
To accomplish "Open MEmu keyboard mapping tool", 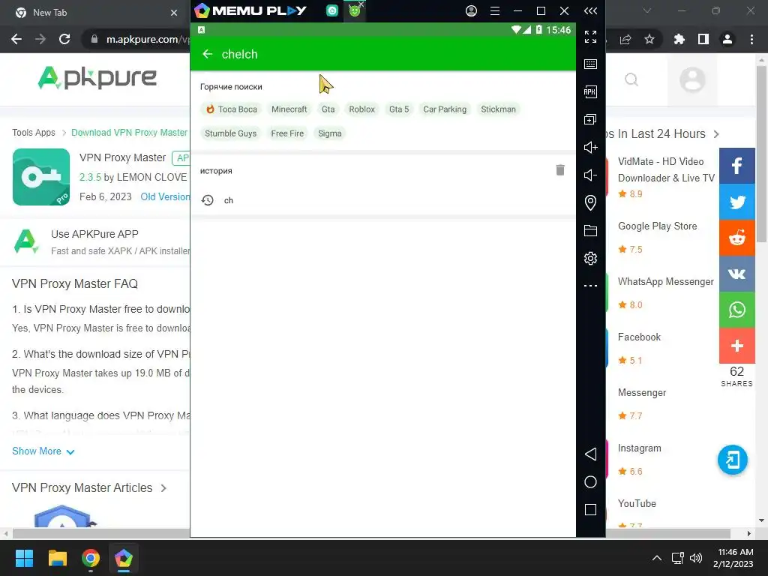I will click(590, 64).
